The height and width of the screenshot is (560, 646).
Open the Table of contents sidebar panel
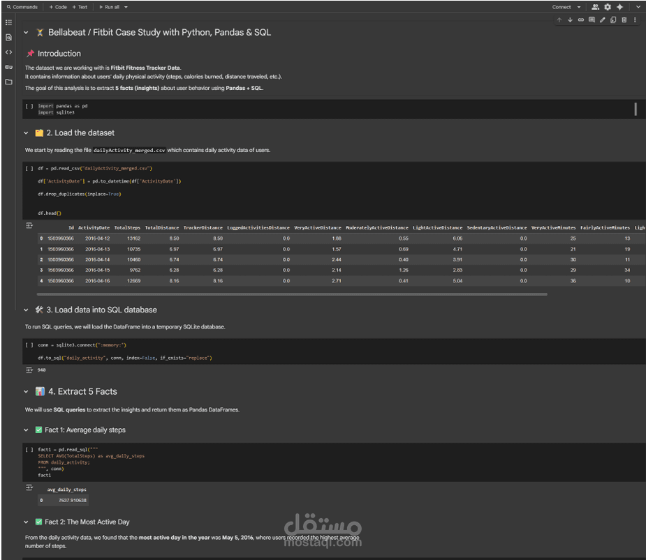click(x=8, y=22)
